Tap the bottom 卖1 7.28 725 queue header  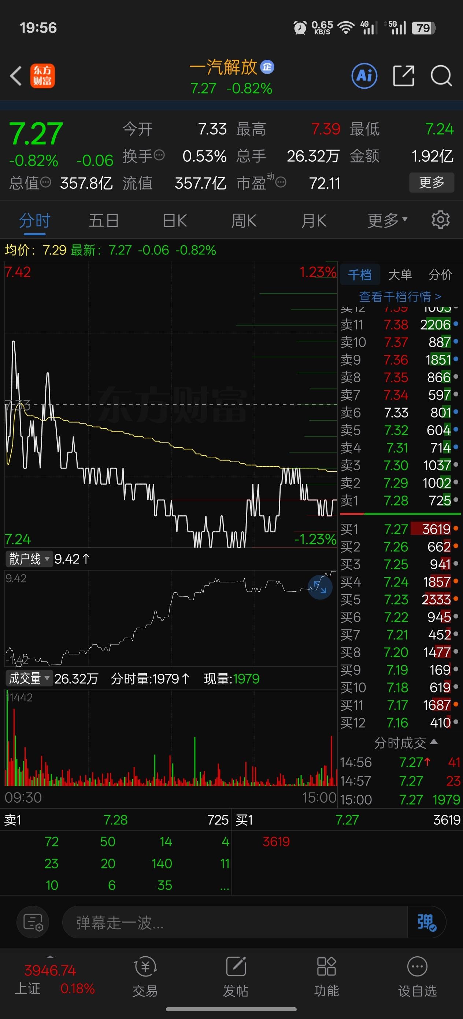click(116, 820)
